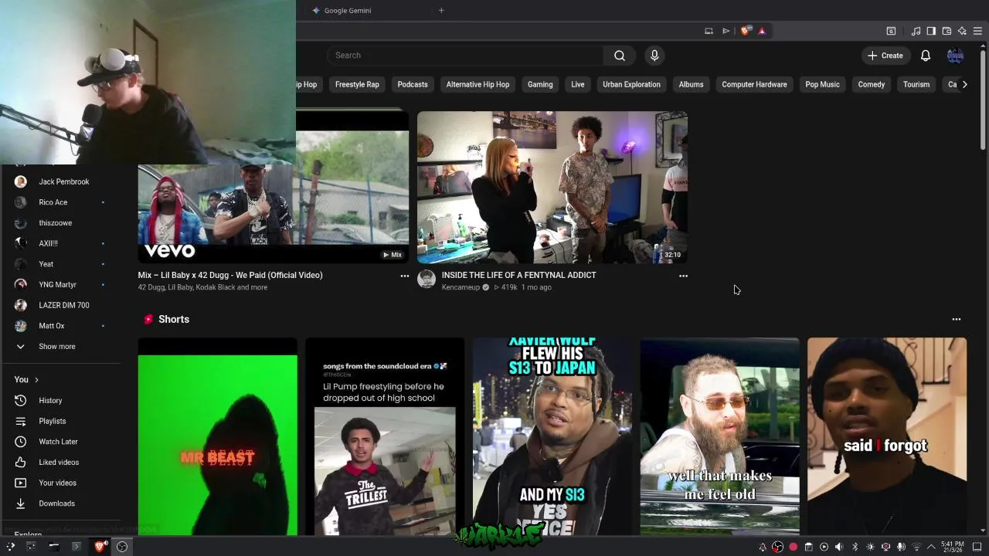Click the Create button
989x556 pixels.
tap(885, 56)
